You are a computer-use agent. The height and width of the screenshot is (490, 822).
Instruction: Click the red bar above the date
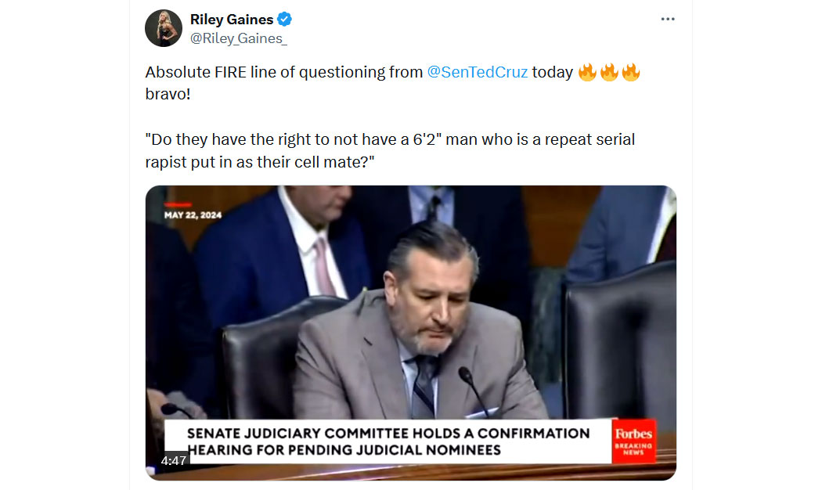(178, 204)
